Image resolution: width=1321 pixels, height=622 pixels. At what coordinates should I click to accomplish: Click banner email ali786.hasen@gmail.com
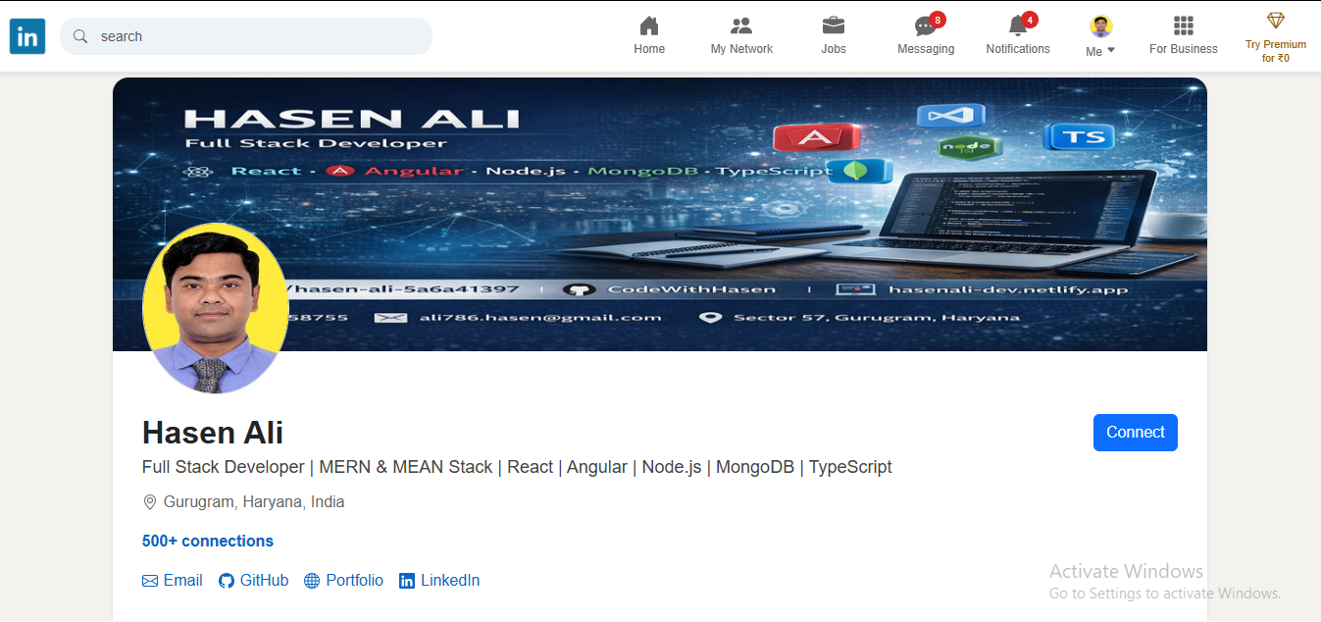(538, 317)
